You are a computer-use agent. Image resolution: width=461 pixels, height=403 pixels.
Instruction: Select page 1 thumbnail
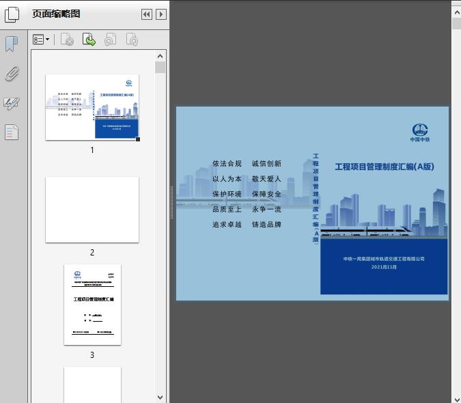point(92,107)
